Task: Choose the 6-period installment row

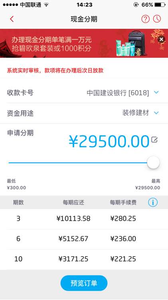Action: click(x=84, y=239)
